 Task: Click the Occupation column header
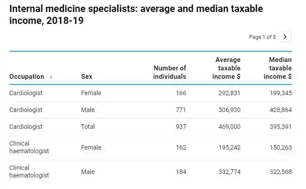point(27,77)
